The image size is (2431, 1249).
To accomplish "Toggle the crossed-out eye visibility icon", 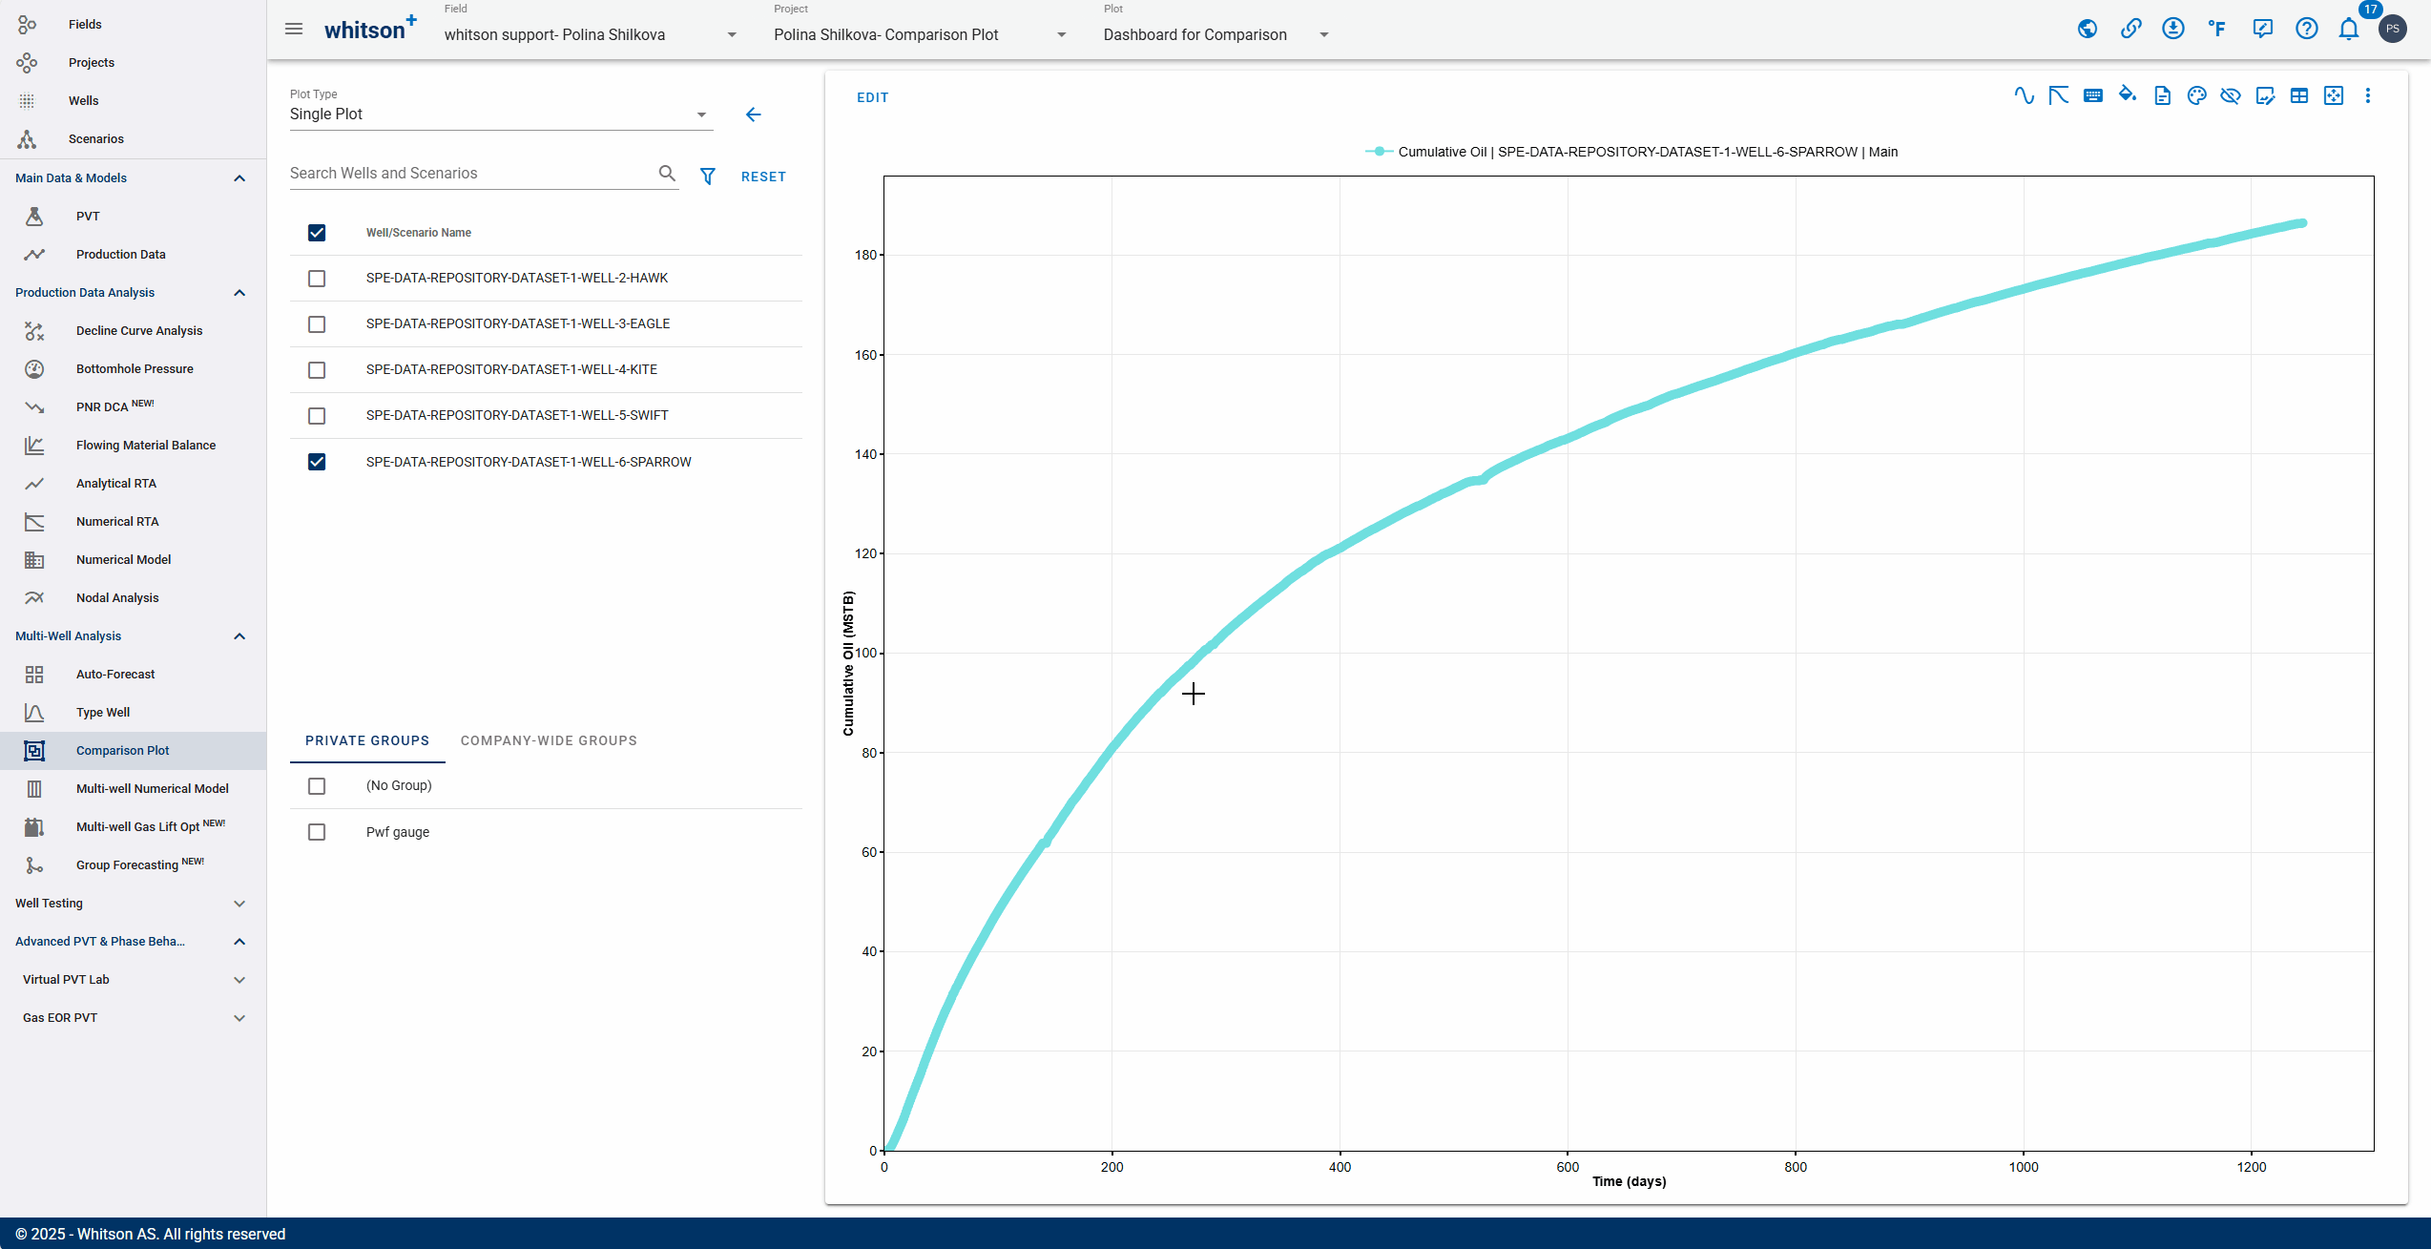I will 2230,95.
